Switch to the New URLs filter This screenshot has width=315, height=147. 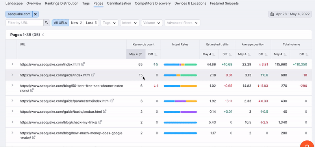click(x=76, y=23)
